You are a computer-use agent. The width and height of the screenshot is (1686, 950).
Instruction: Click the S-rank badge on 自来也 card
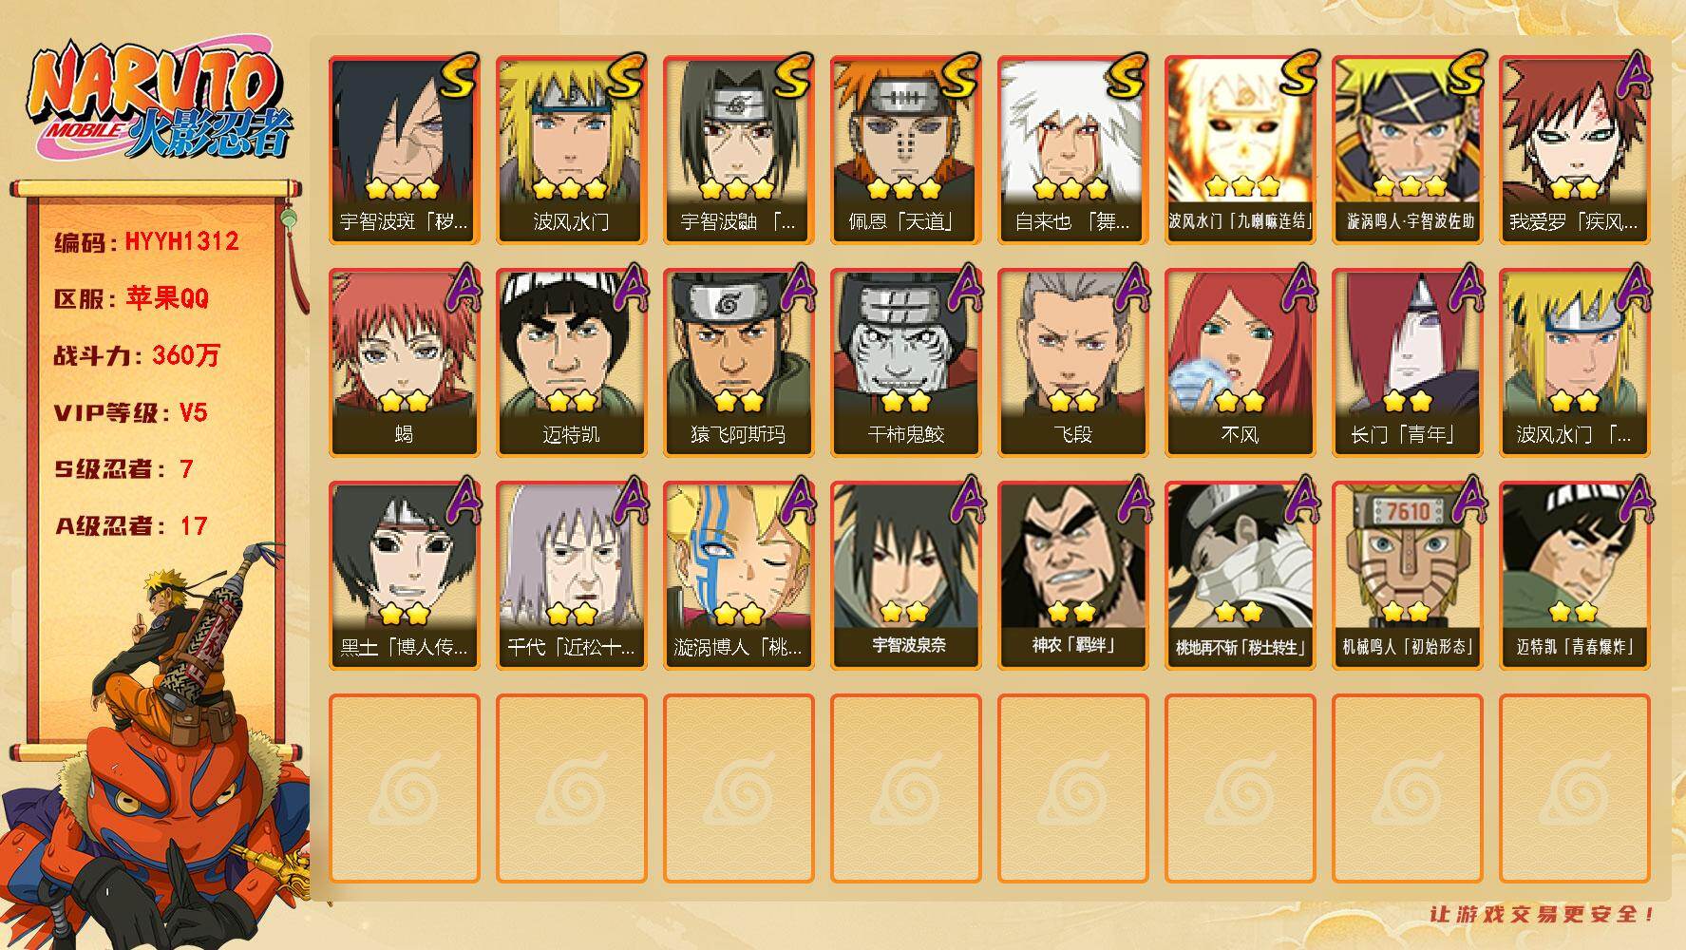click(1127, 74)
